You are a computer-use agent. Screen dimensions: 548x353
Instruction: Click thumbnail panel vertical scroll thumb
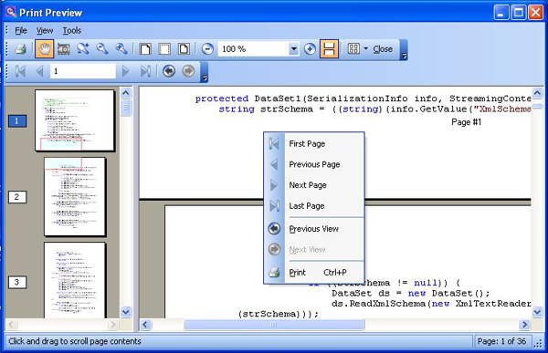click(126, 108)
